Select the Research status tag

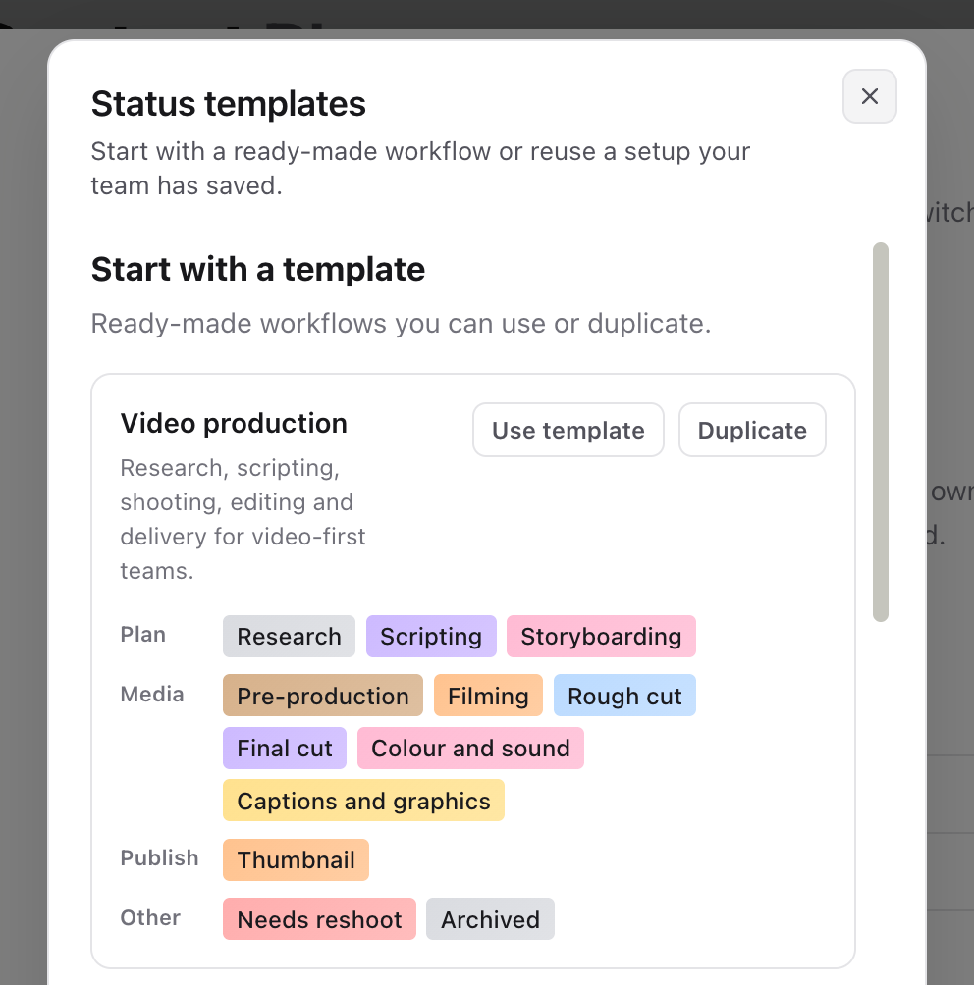click(x=289, y=637)
